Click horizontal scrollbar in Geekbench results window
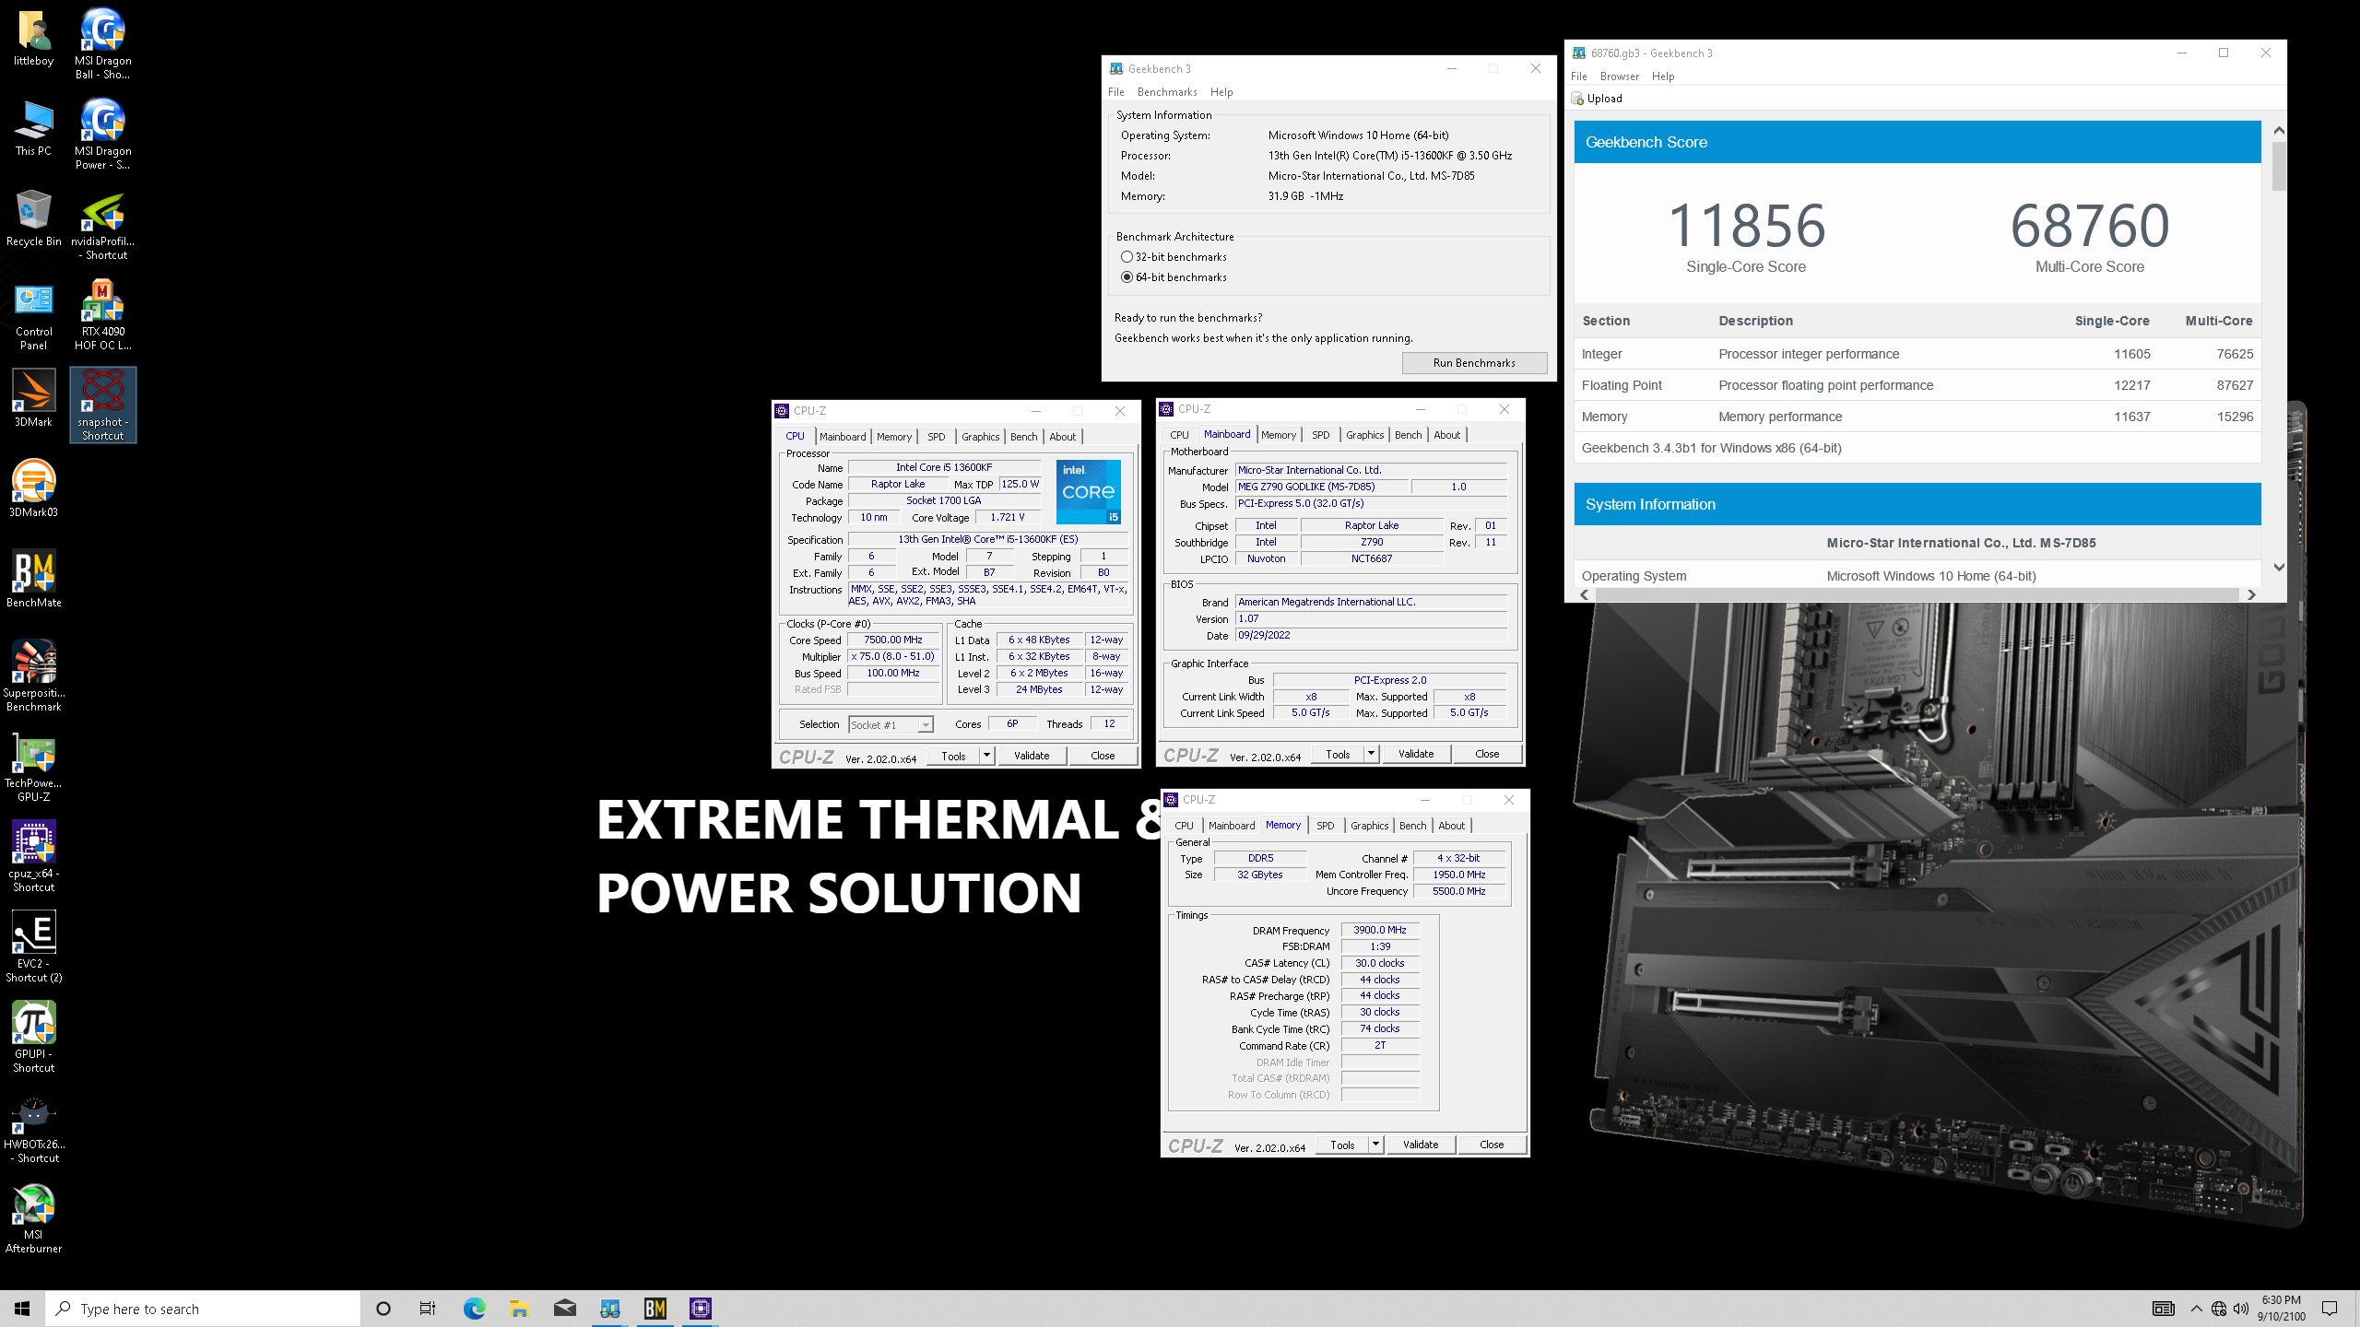Image resolution: width=2360 pixels, height=1327 pixels. 1917,595
